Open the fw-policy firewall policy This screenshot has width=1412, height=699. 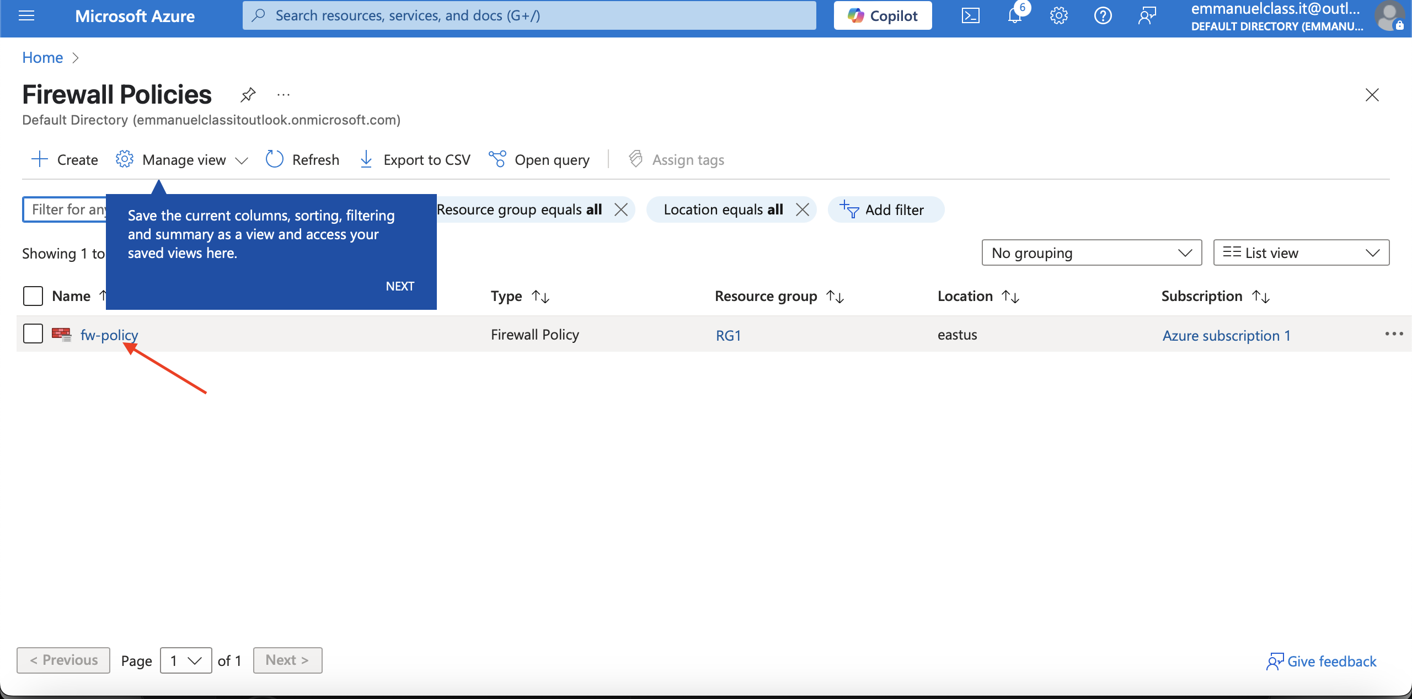click(109, 335)
